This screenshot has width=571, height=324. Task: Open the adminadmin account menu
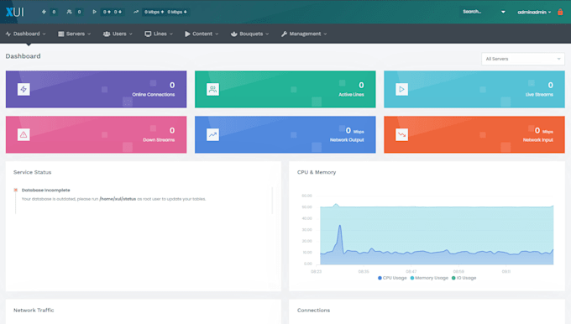click(534, 12)
